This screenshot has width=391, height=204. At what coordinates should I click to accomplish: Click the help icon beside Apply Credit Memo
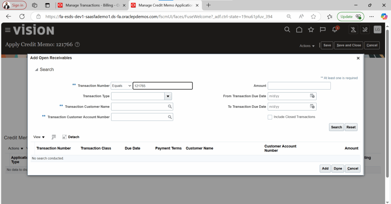point(77,44)
